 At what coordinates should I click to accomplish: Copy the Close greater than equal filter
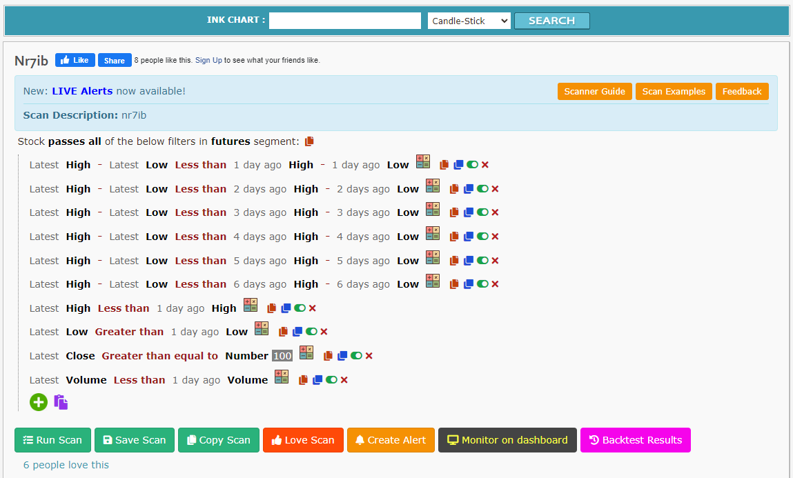click(329, 356)
